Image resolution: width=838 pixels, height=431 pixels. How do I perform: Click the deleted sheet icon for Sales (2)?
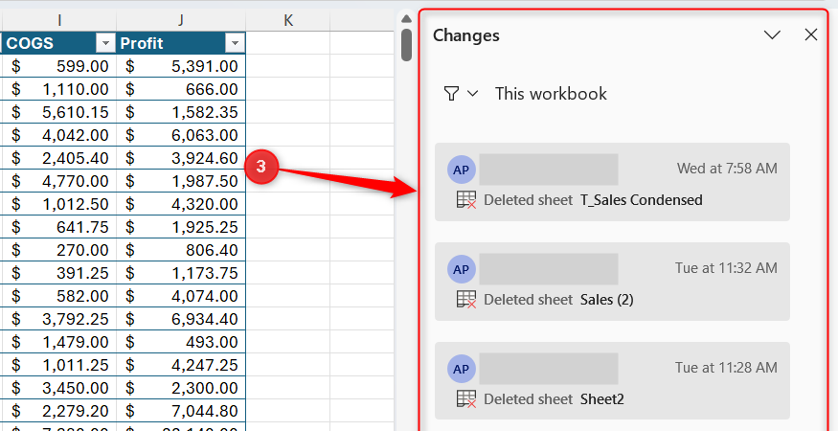(x=466, y=300)
